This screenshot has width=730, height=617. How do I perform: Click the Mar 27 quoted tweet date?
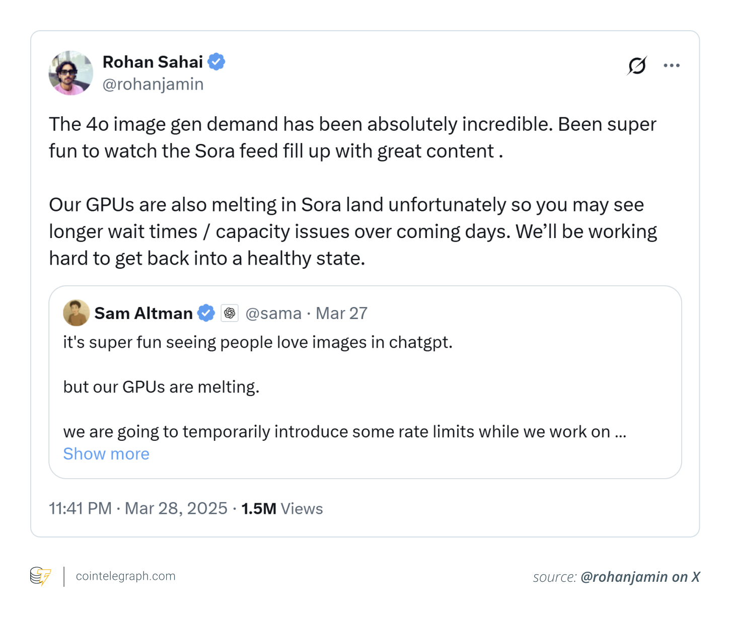[341, 313]
